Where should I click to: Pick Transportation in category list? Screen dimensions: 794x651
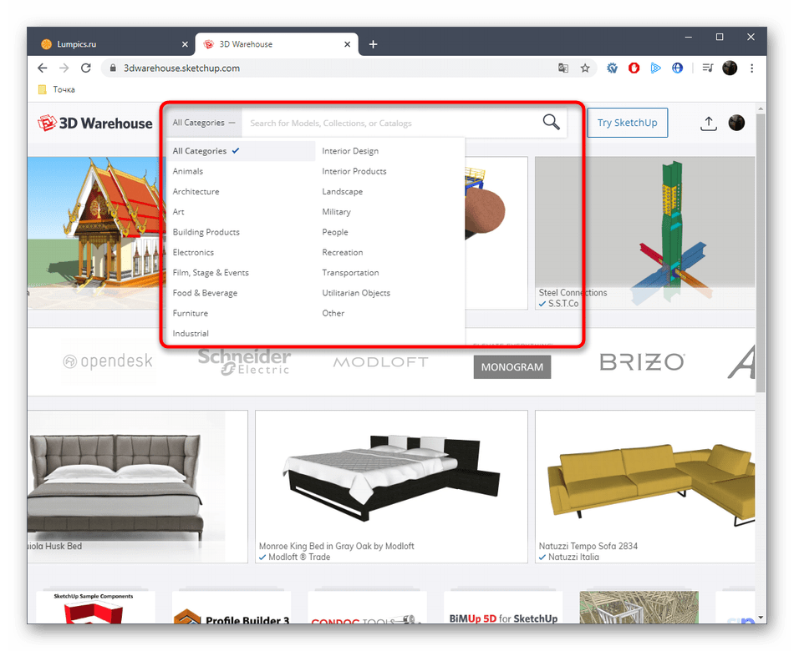(350, 273)
